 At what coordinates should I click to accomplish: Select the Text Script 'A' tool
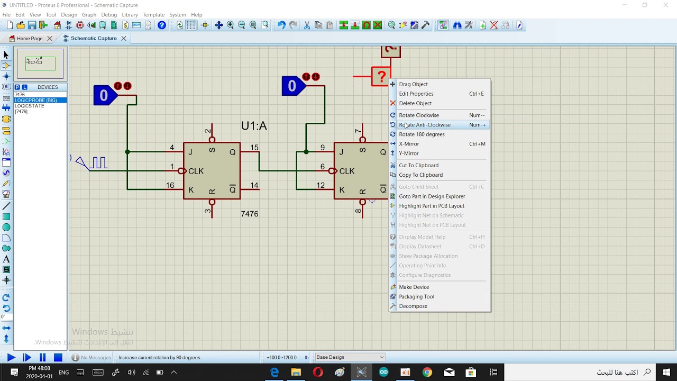click(x=6, y=259)
